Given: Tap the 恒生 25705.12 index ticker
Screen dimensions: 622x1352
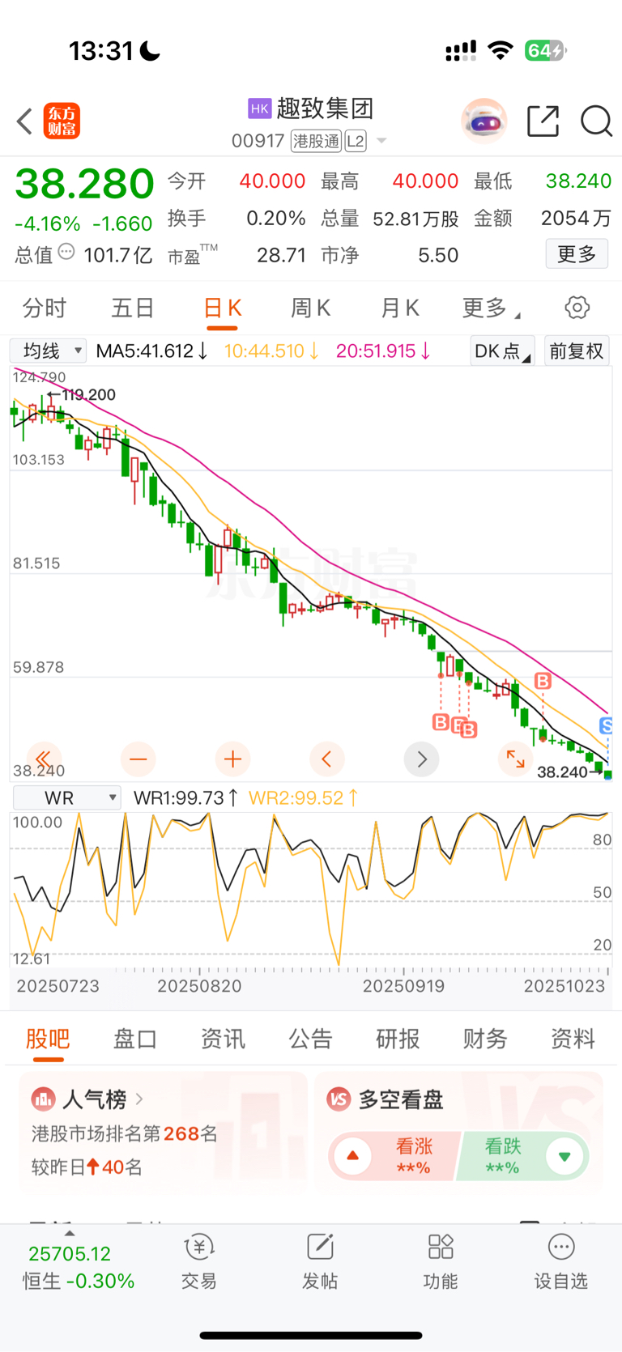Looking at the screenshot, I should 78,1267.
